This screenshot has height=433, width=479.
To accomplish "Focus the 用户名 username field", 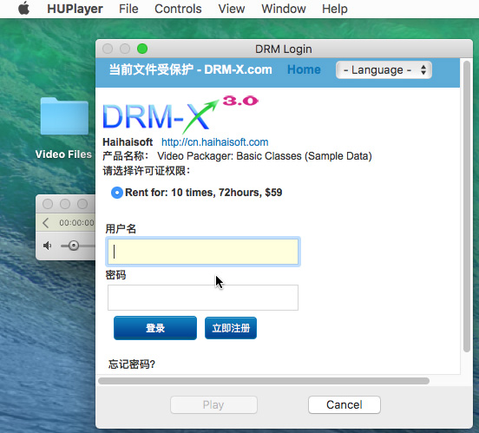I will pyautogui.click(x=203, y=252).
